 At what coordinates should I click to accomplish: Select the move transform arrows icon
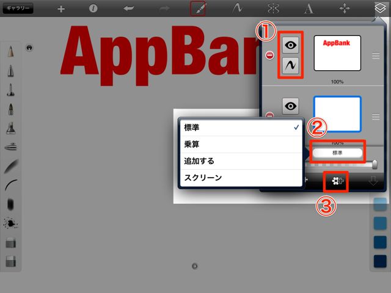point(345,8)
